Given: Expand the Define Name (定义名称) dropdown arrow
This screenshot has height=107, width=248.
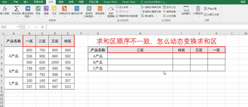Looking at the screenshot, I should point(131,7).
